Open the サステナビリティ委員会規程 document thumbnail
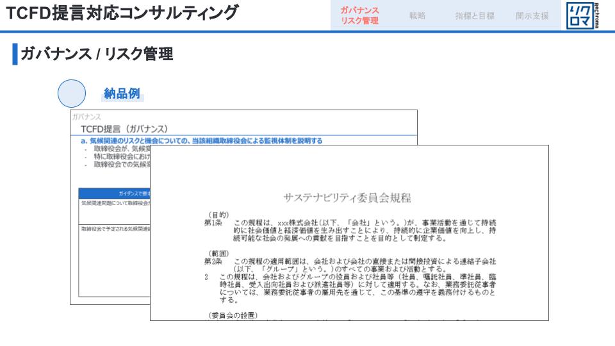 349,233
